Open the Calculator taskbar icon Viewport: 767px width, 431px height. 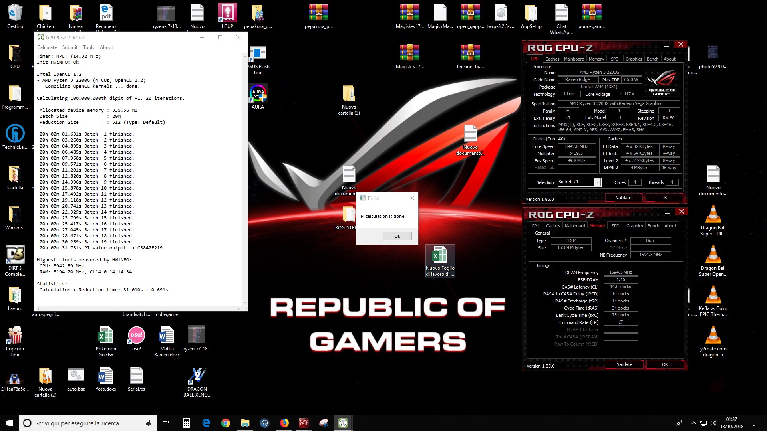pos(187,423)
